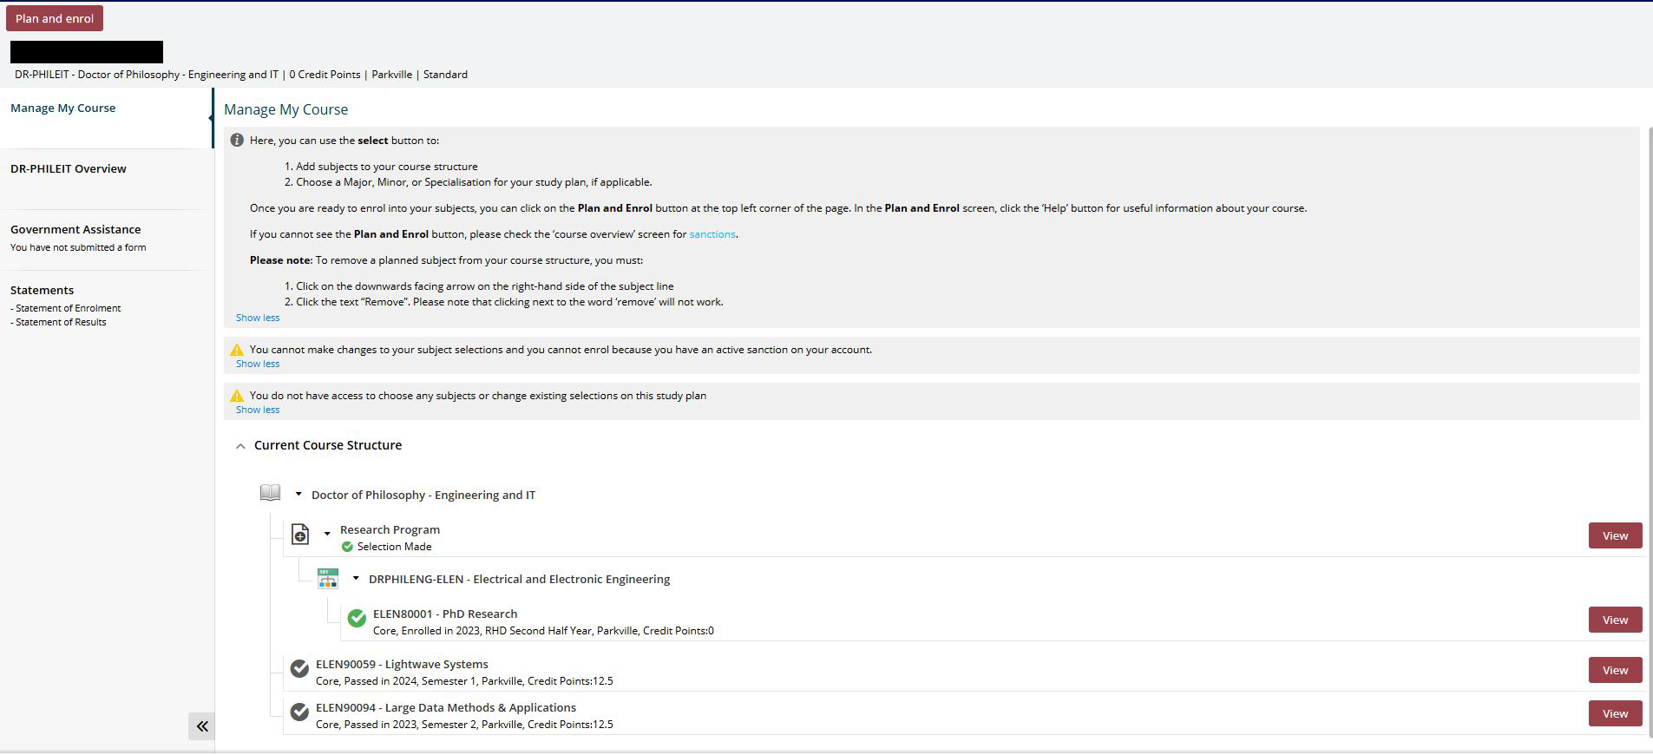Click Research Program document plus icon

[300, 534]
